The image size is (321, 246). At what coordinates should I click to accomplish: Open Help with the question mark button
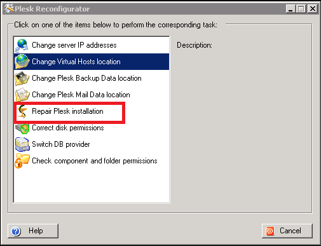click(x=33, y=231)
